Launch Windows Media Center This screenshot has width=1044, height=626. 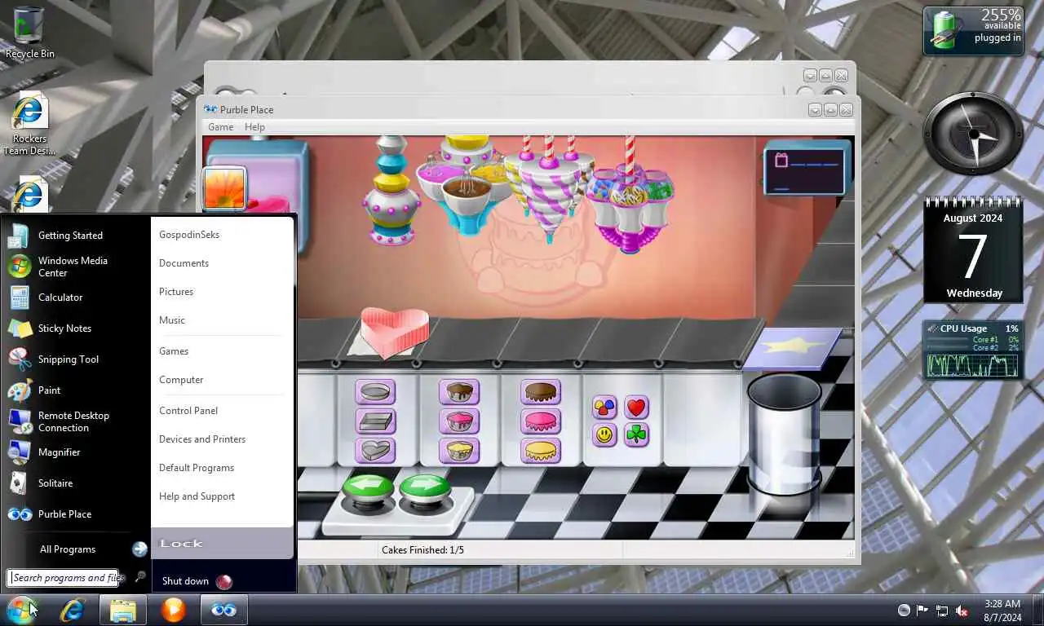point(76,267)
